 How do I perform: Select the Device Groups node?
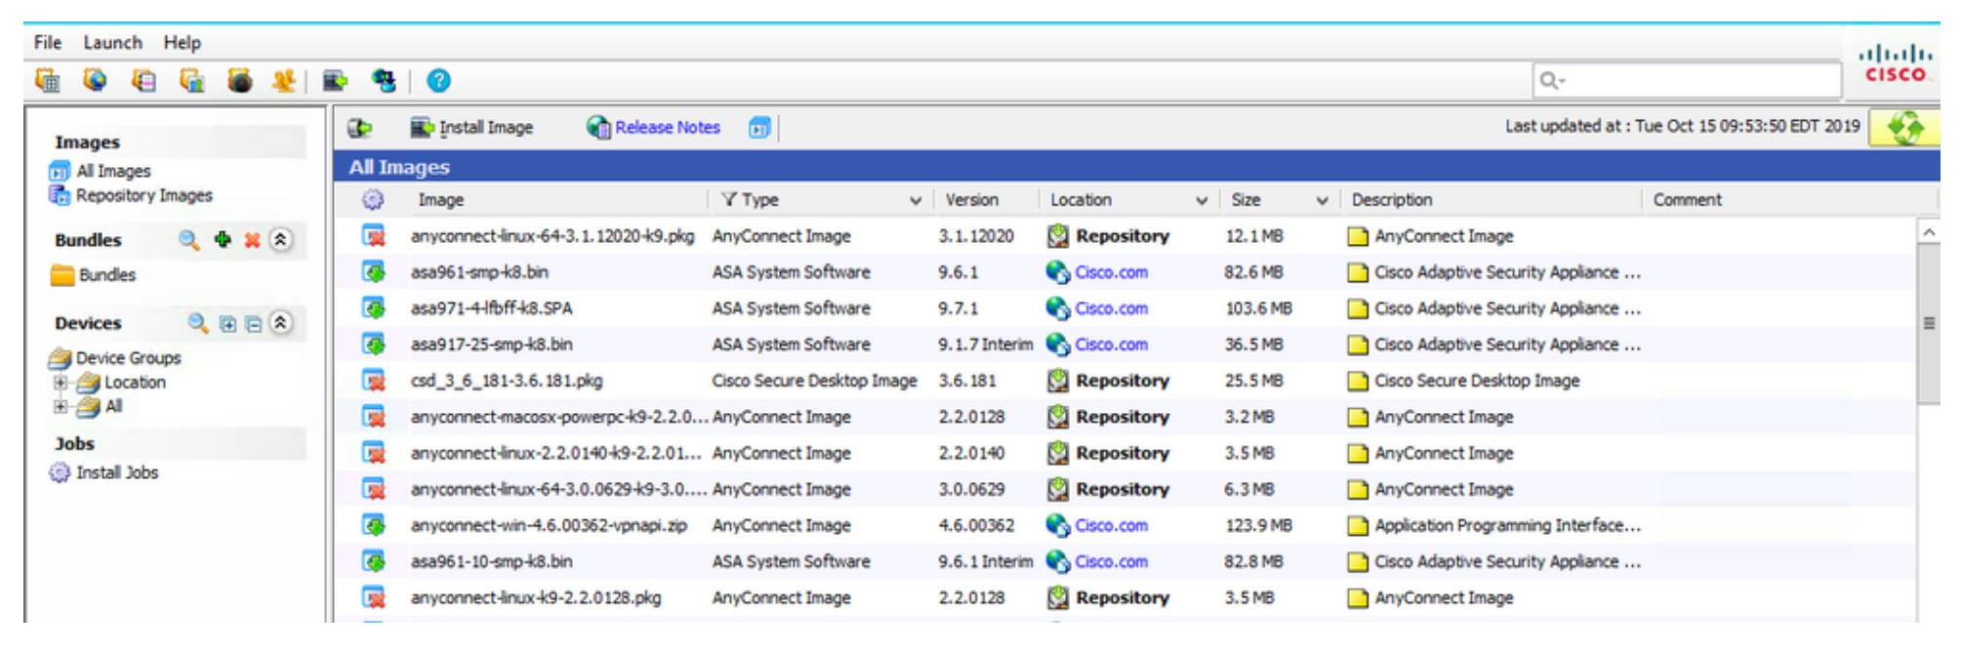tap(128, 358)
